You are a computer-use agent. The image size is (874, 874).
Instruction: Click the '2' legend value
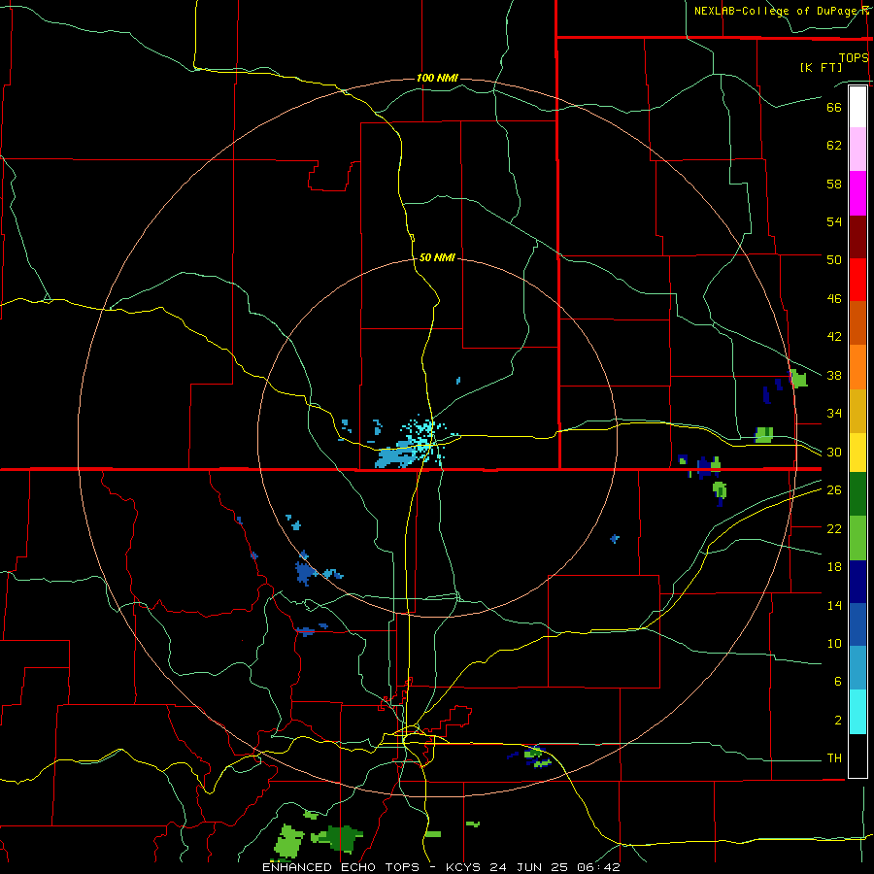838,720
